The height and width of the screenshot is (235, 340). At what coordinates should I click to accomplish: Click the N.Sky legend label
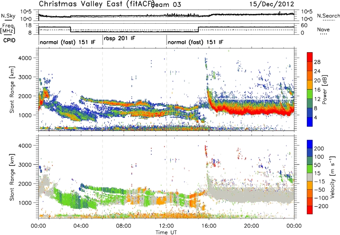point(8,16)
